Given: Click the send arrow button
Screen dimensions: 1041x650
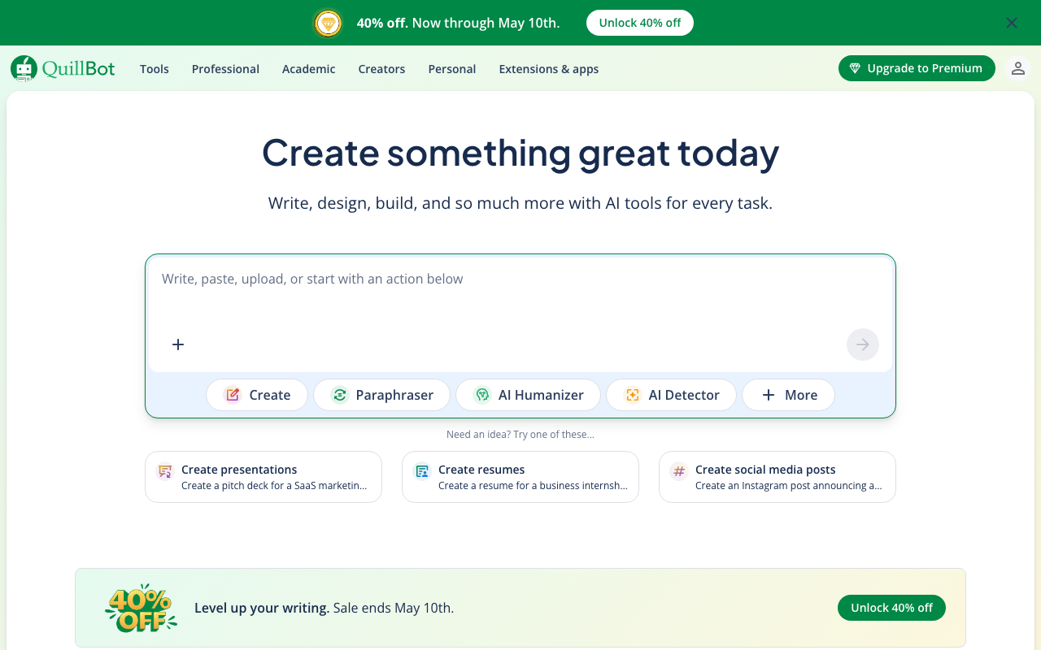Looking at the screenshot, I should (863, 344).
